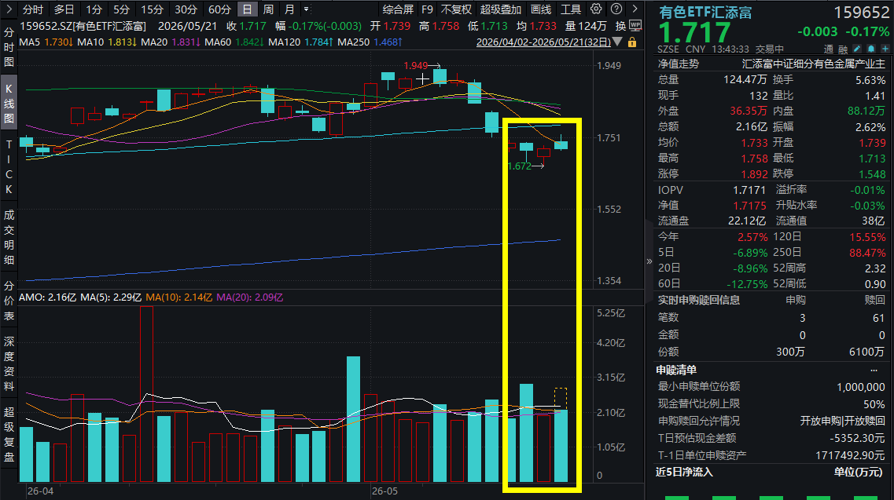894x500 pixels.
Task: Set an alert with the bell icon
Action: point(871,49)
